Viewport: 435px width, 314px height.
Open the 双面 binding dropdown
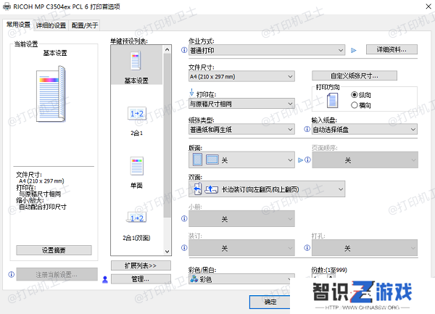tap(267, 189)
